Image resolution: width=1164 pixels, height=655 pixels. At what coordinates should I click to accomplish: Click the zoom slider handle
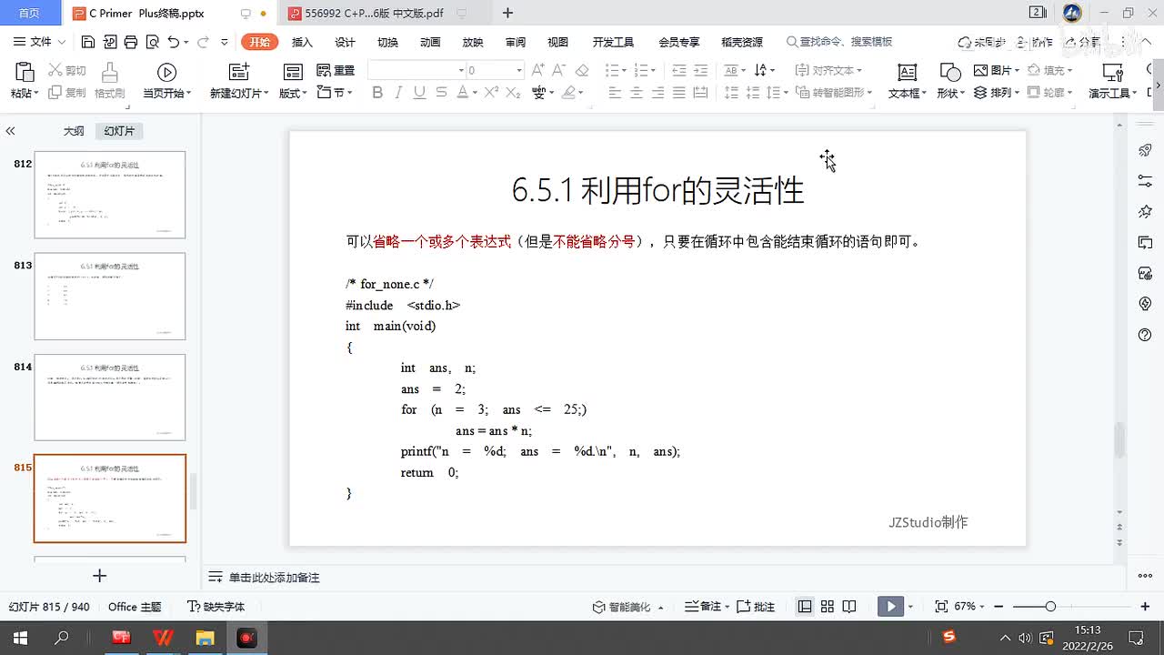coord(1050,607)
